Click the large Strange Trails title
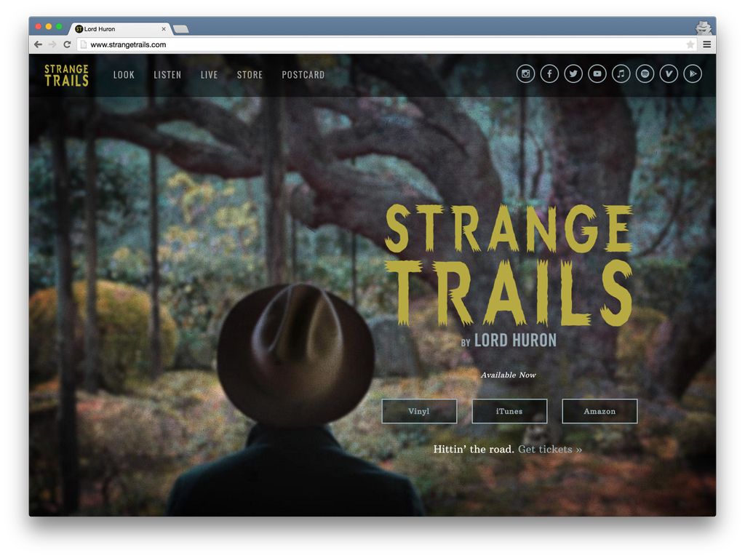This screenshot has width=745, height=558. [x=509, y=266]
